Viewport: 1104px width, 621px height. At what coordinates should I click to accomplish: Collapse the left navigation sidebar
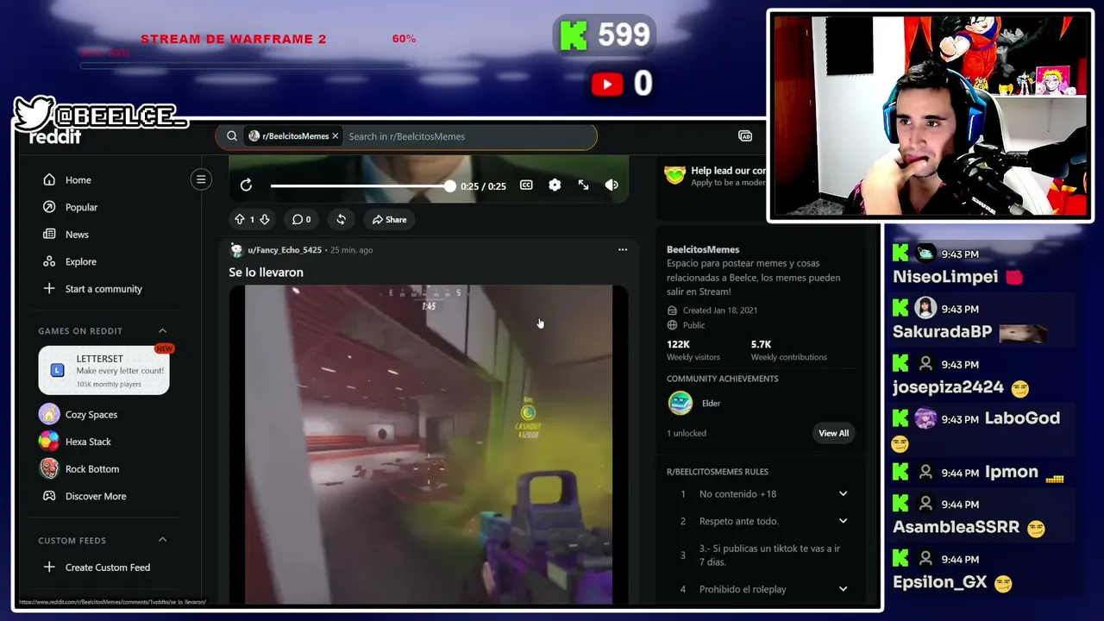[201, 179]
